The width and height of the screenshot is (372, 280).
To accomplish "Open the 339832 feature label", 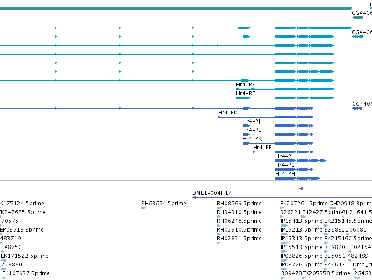I will (334, 229).
